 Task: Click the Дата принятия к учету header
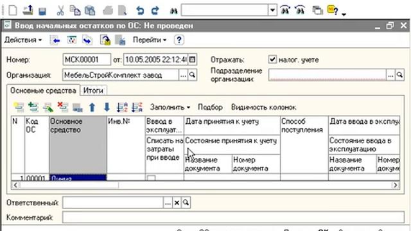pyautogui.click(x=232, y=126)
